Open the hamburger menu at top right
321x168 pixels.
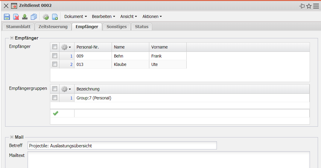[316, 6]
